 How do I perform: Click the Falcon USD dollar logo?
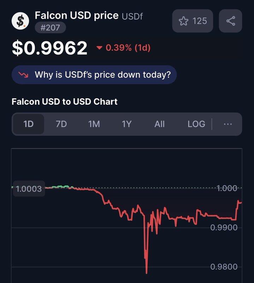(x=20, y=21)
